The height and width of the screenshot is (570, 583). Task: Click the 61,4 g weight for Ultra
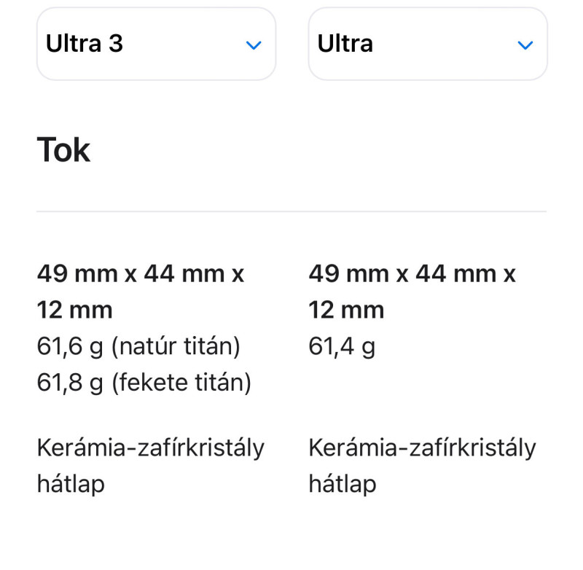pyautogui.click(x=342, y=346)
